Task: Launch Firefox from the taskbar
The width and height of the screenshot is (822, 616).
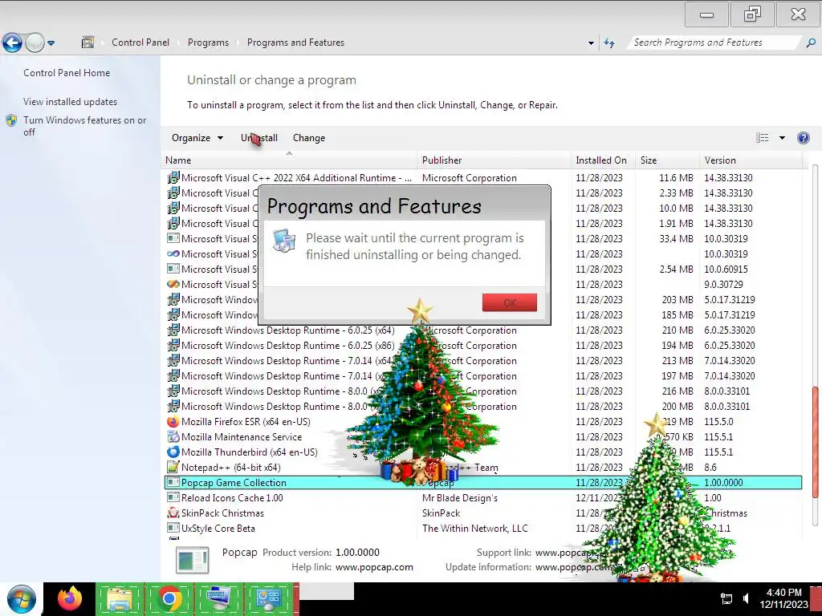Action: click(70, 598)
